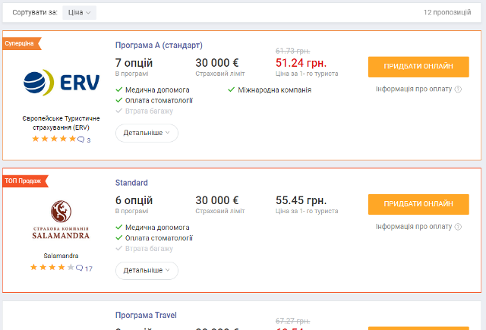Viewport: 486px width, 330px height.
Task: Open Програма А (стандарт) link
Action: pos(159,46)
